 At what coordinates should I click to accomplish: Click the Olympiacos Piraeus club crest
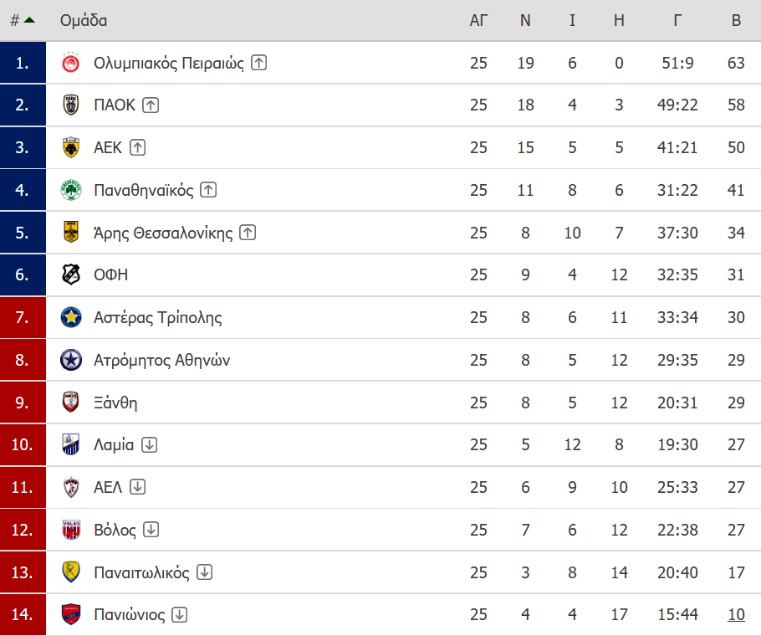point(71,63)
